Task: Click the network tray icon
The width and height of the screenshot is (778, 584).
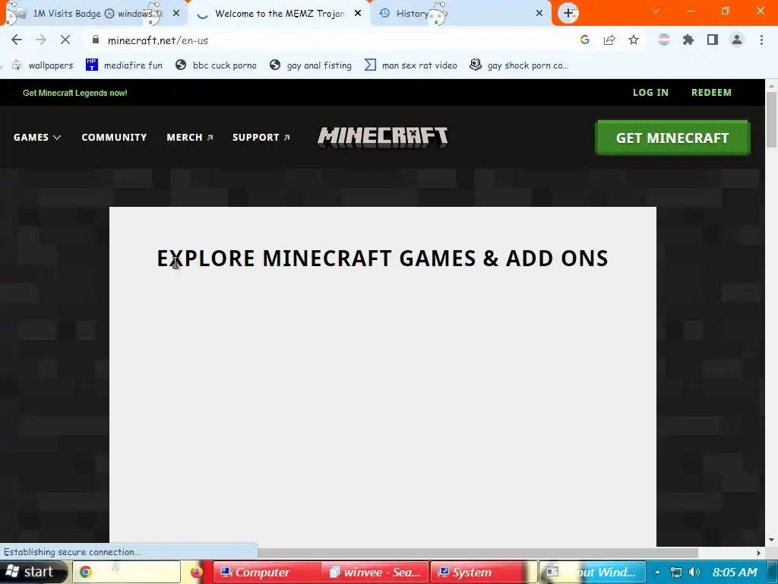Action: click(675, 572)
